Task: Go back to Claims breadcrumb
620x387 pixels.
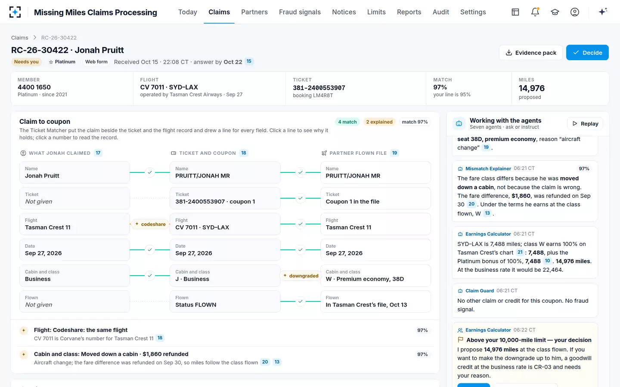Action: point(20,38)
